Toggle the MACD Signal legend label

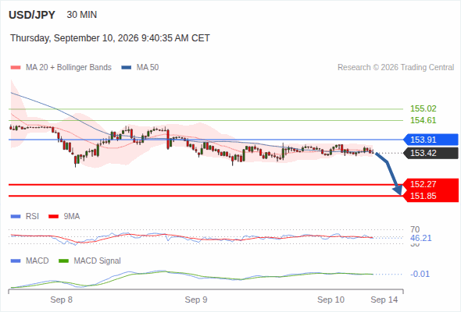[98, 261]
